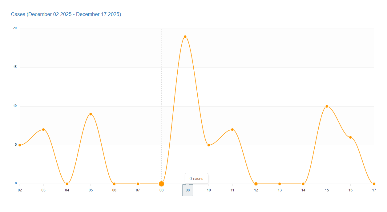Click the peak data point at 19 cases

[x=185, y=37]
